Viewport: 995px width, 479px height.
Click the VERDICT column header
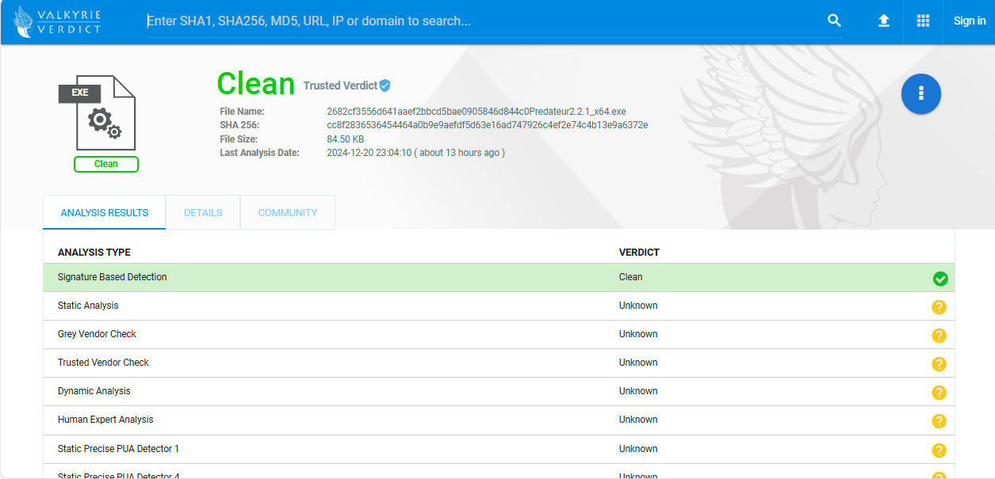tap(639, 253)
